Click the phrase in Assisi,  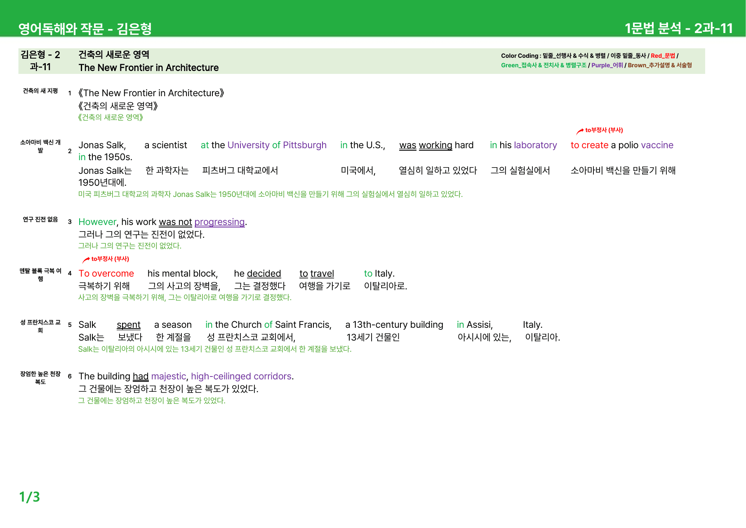click(x=475, y=325)
